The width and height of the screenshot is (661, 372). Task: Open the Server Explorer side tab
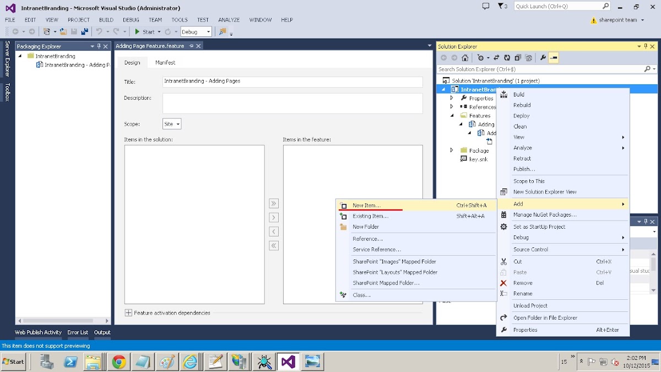coord(7,58)
